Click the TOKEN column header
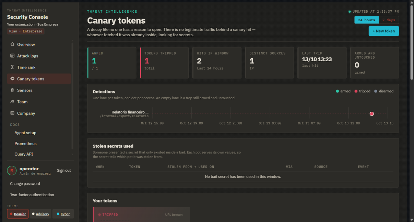414x222 pixels. (134, 167)
